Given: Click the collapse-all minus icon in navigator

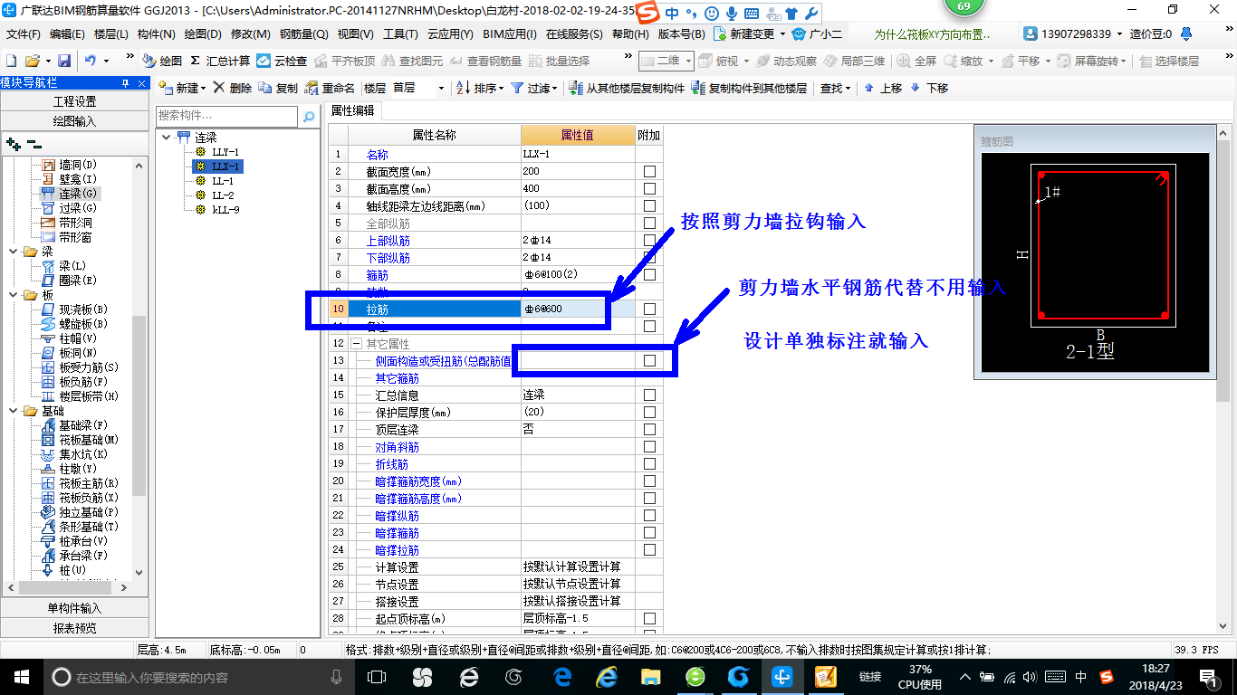Looking at the screenshot, I should coord(34,143).
